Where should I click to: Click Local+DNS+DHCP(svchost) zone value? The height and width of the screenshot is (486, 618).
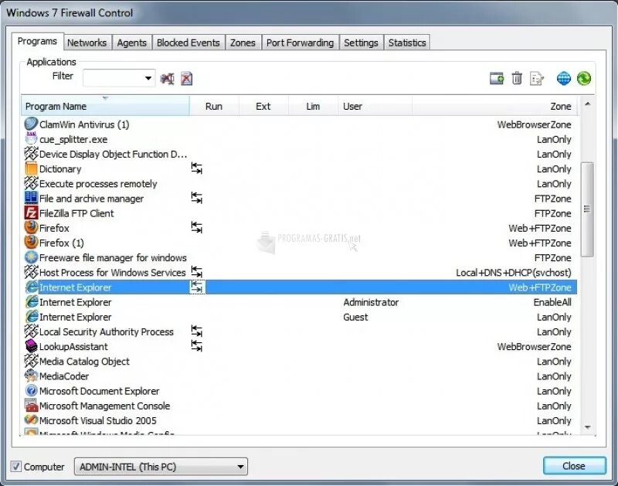[x=514, y=273]
